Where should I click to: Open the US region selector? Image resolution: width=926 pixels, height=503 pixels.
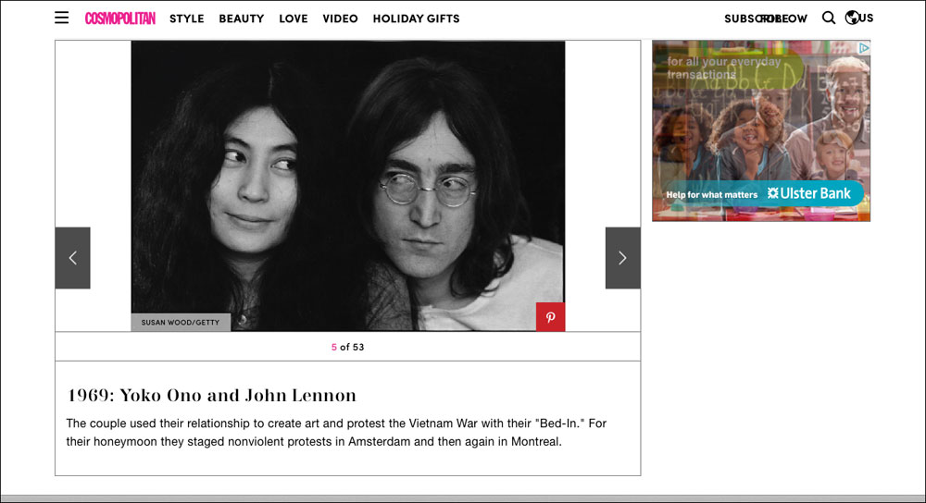pos(867,18)
